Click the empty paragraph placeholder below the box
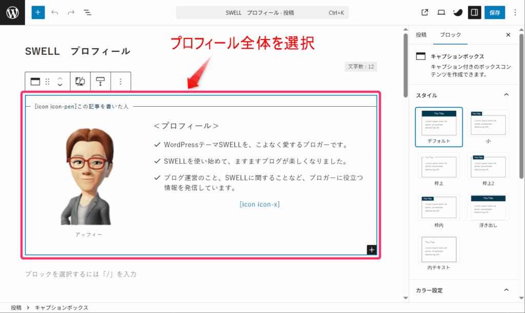This screenshot has width=525, height=313. pos(80,274)
